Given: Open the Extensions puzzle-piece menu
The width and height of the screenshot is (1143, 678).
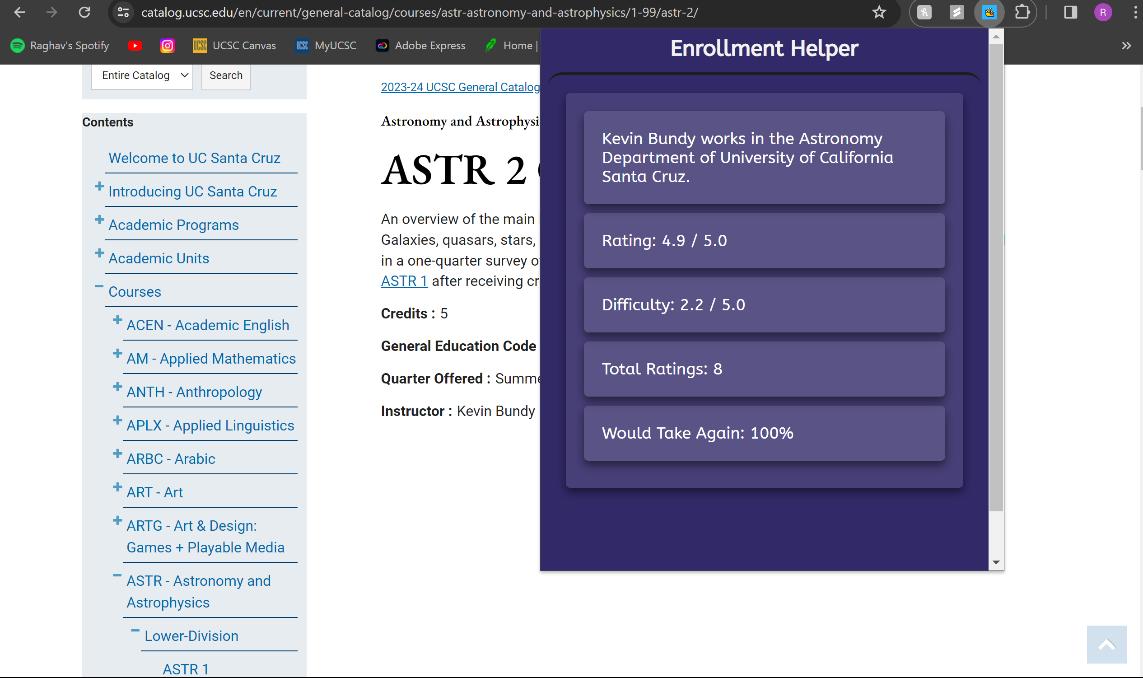Looking at the screenshot, I should click(x=1022, y=12).
